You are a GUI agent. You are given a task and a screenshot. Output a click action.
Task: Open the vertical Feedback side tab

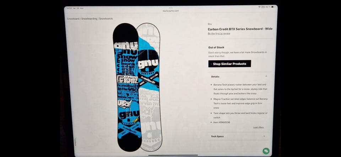pyautogui.click(x=75, y=142)
